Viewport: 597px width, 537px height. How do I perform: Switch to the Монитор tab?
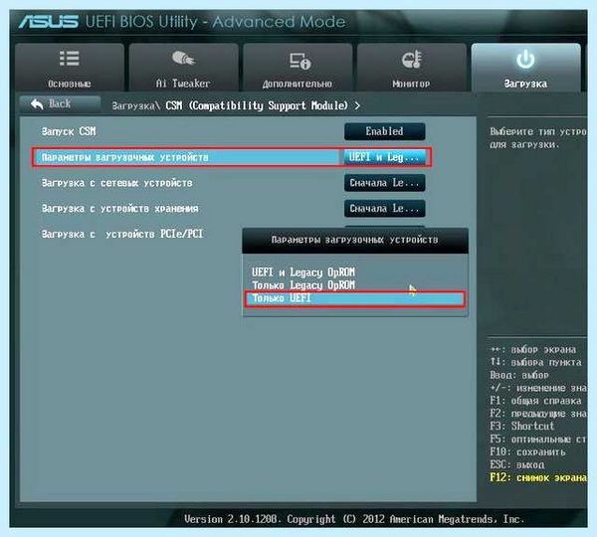[x=412, y=68]
